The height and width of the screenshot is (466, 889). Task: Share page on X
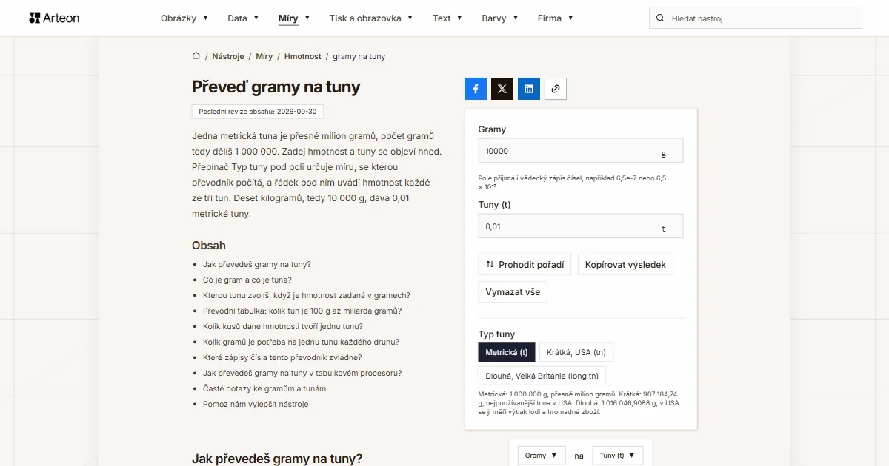click(x=502, y=89)
